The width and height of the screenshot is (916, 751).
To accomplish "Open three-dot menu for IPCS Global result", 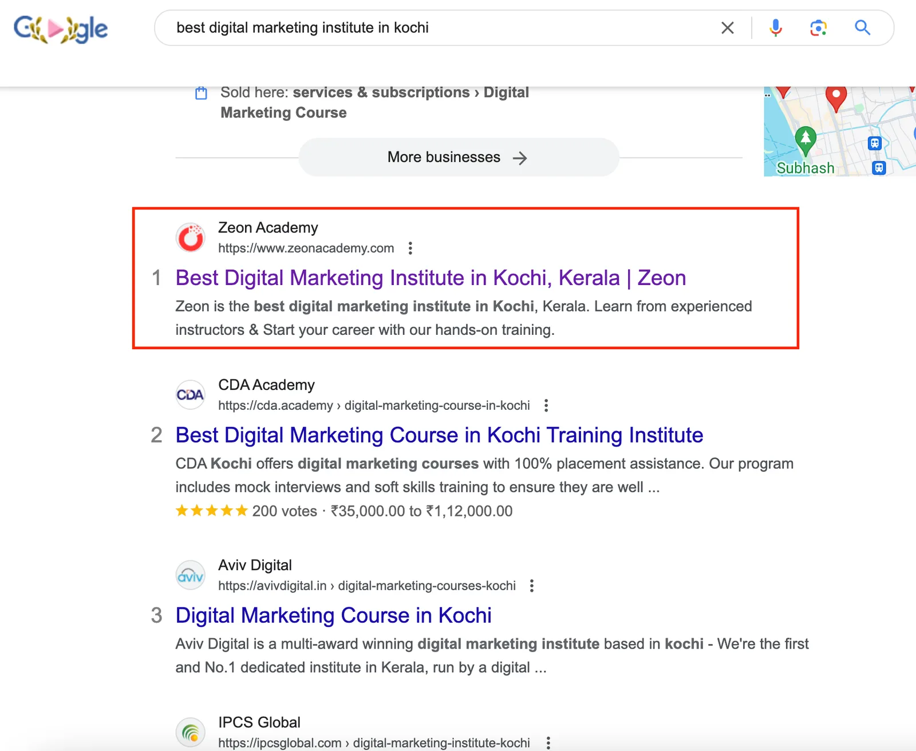I will coord(548,743).
